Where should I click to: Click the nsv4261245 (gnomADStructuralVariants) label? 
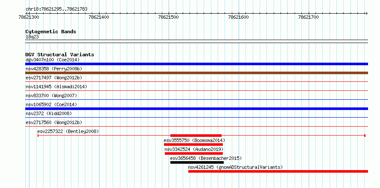[235, 167]
